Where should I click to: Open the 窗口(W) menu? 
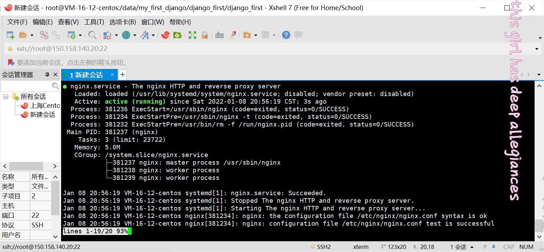153,22
